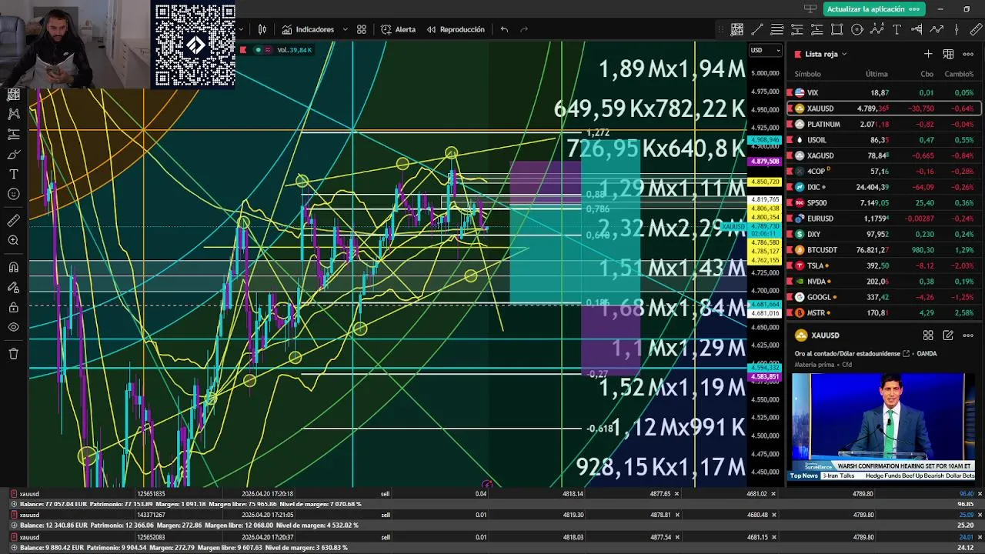The image size is (985, 554).
Task: Select EURUSD in the watchlist
Action: [x=884, y=219]
